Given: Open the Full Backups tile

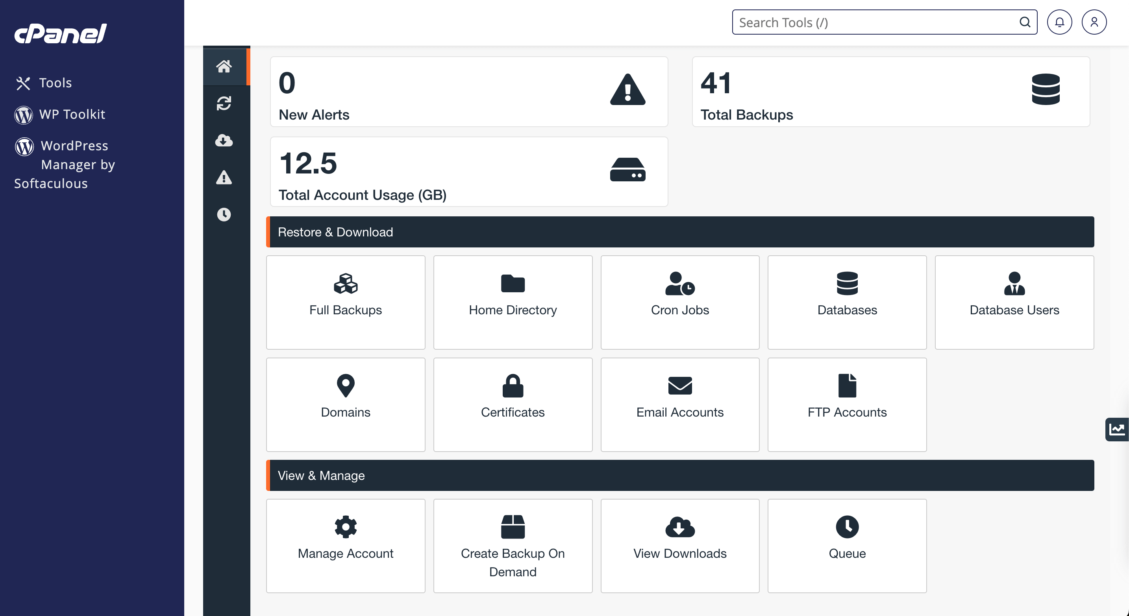Looking at the screenshot, I should tap(345, 302).
